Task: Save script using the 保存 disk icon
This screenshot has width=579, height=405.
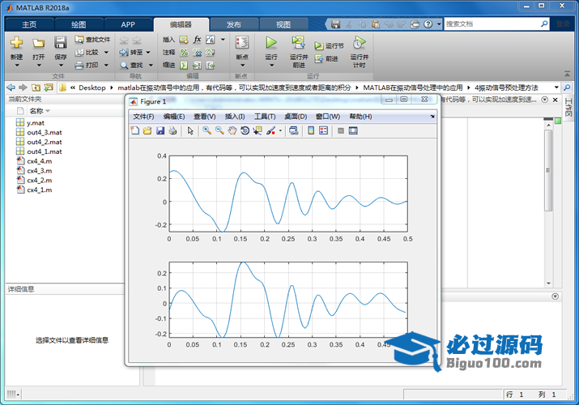Action: click(x=60, y=43)
